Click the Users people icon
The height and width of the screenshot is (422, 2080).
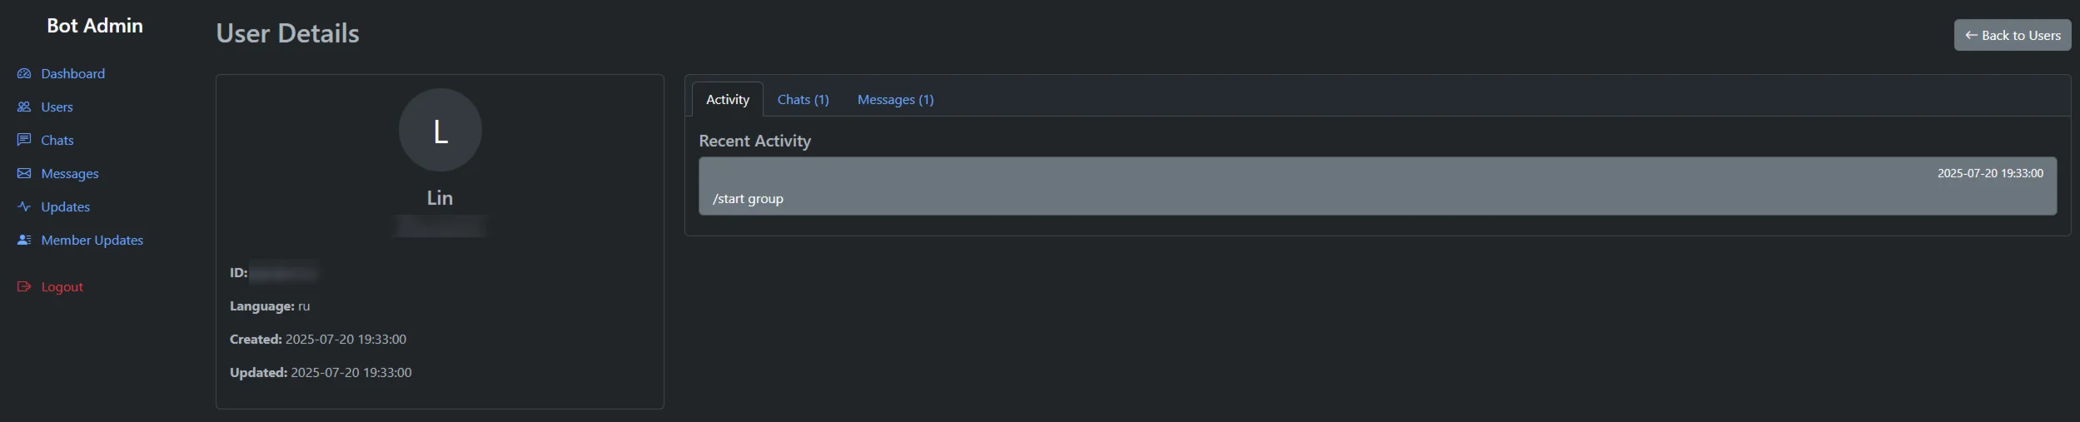[x=24, y=107]
